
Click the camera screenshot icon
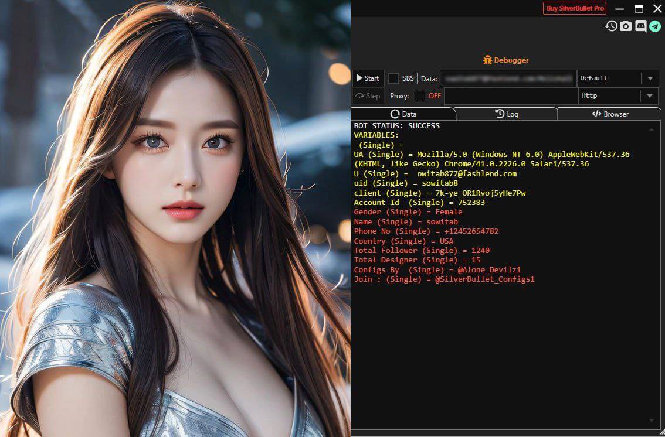coord(626,26)
